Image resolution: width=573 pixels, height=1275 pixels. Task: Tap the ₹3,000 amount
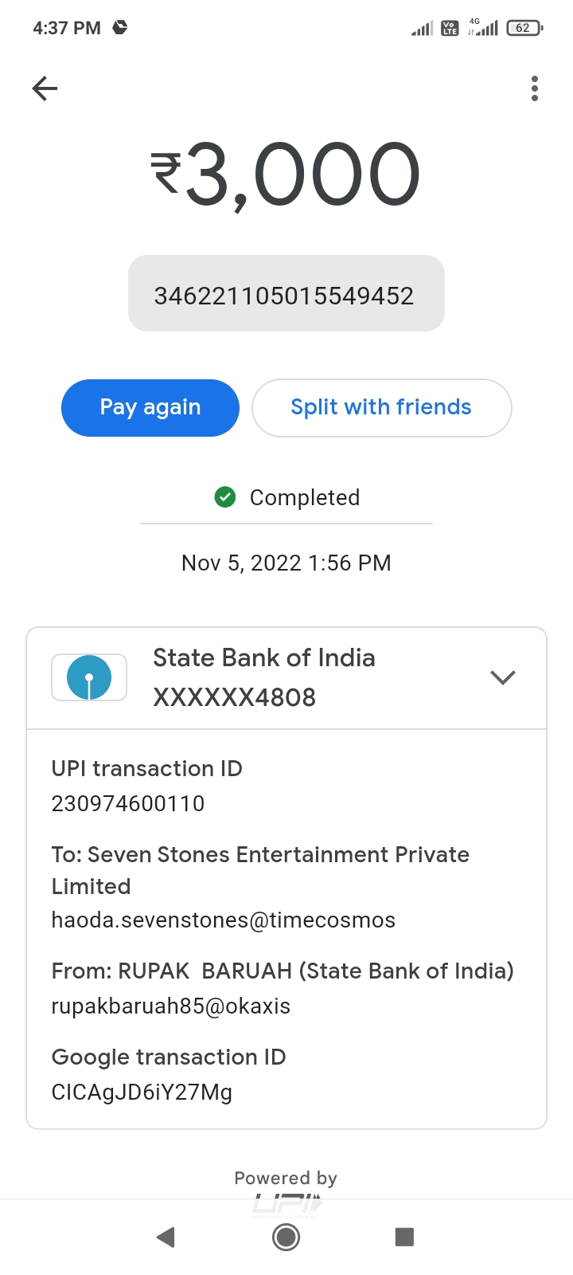pos(286,175)
